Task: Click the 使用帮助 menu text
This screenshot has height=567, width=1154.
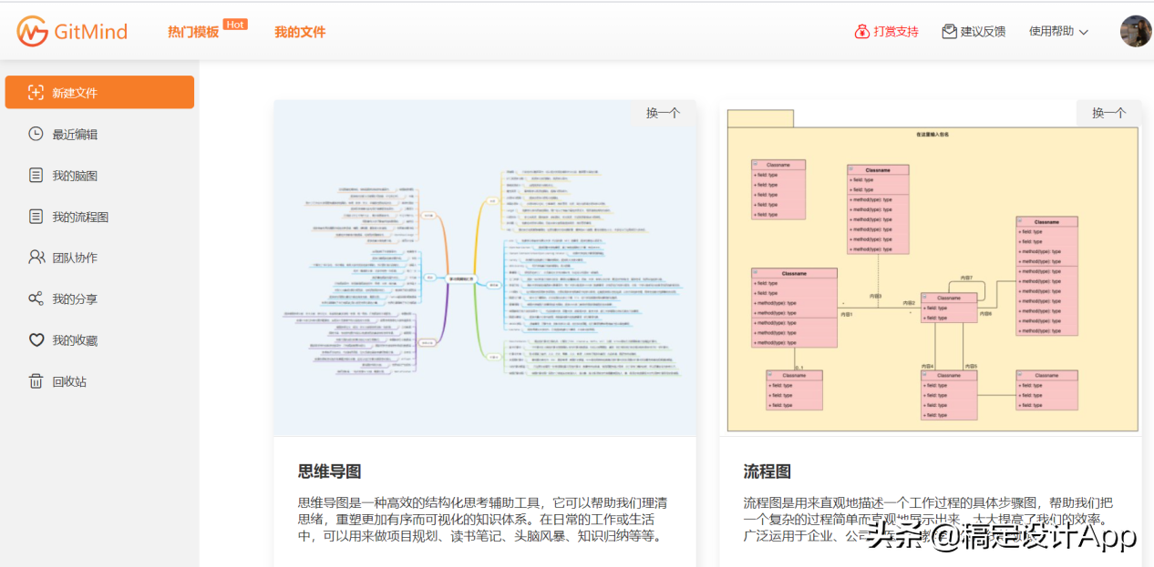Action: (x=1051, y=32)
